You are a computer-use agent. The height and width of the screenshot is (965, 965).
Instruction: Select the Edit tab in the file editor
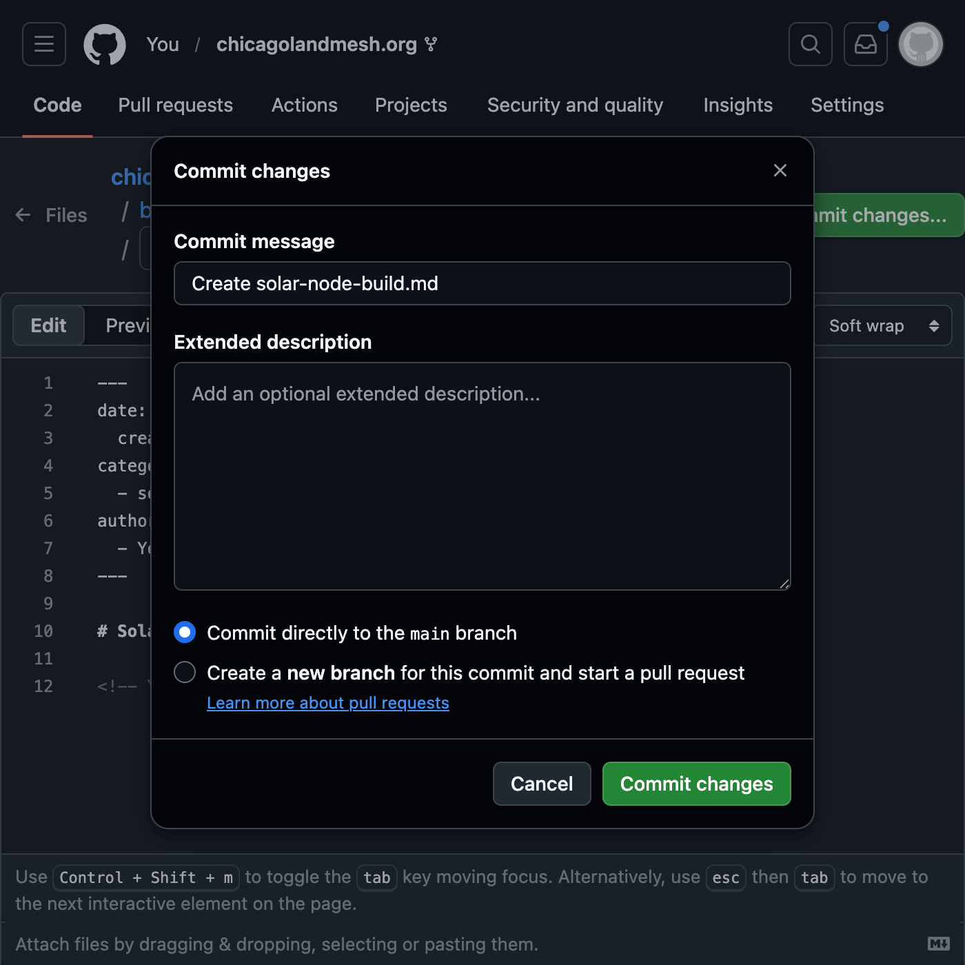tap(48, 325)
